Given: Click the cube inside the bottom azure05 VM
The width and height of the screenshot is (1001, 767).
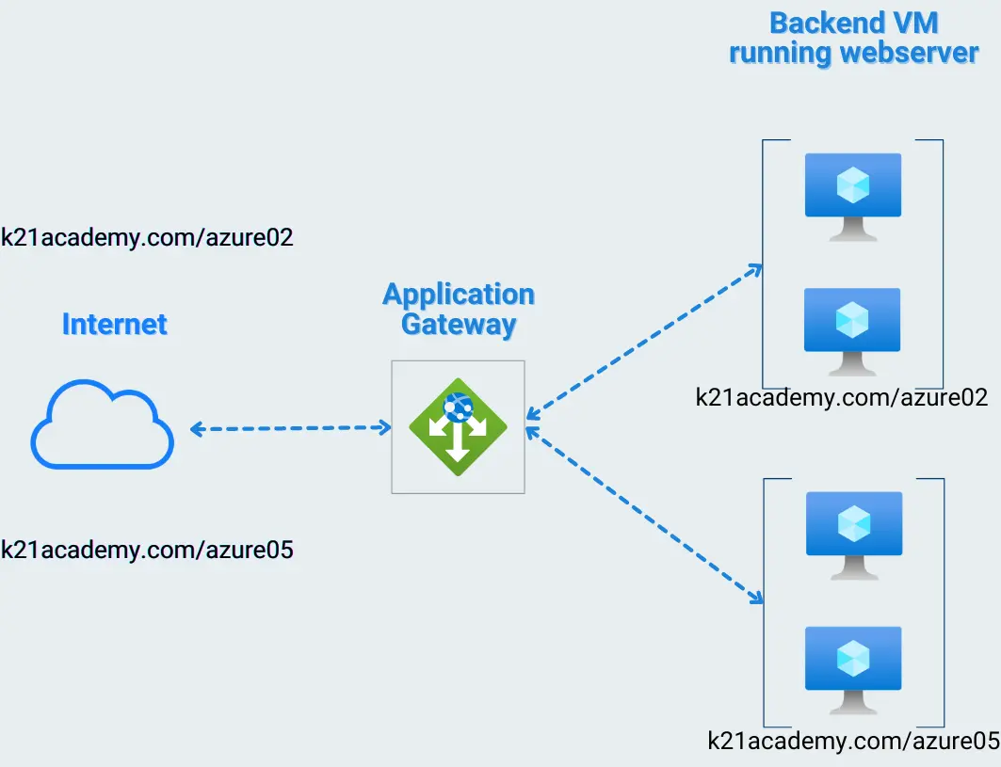Looking at the screenshot, I should (x=851, y=656).
